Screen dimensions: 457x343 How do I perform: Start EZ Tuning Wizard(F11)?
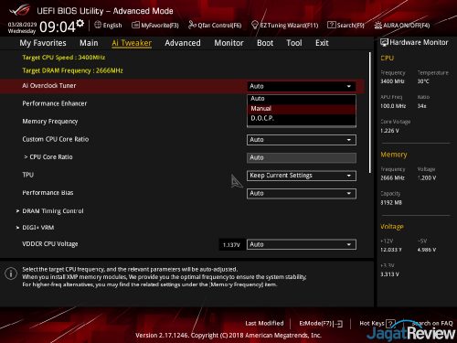[284, 26]
